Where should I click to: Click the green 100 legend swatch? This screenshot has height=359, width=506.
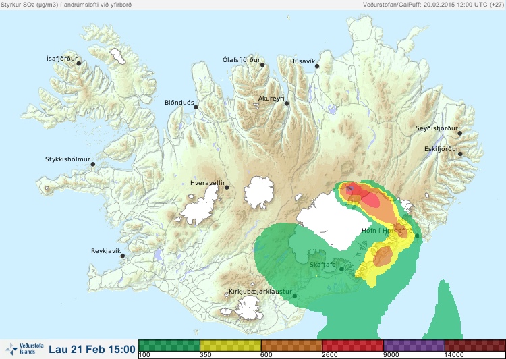tap(169, 346)
